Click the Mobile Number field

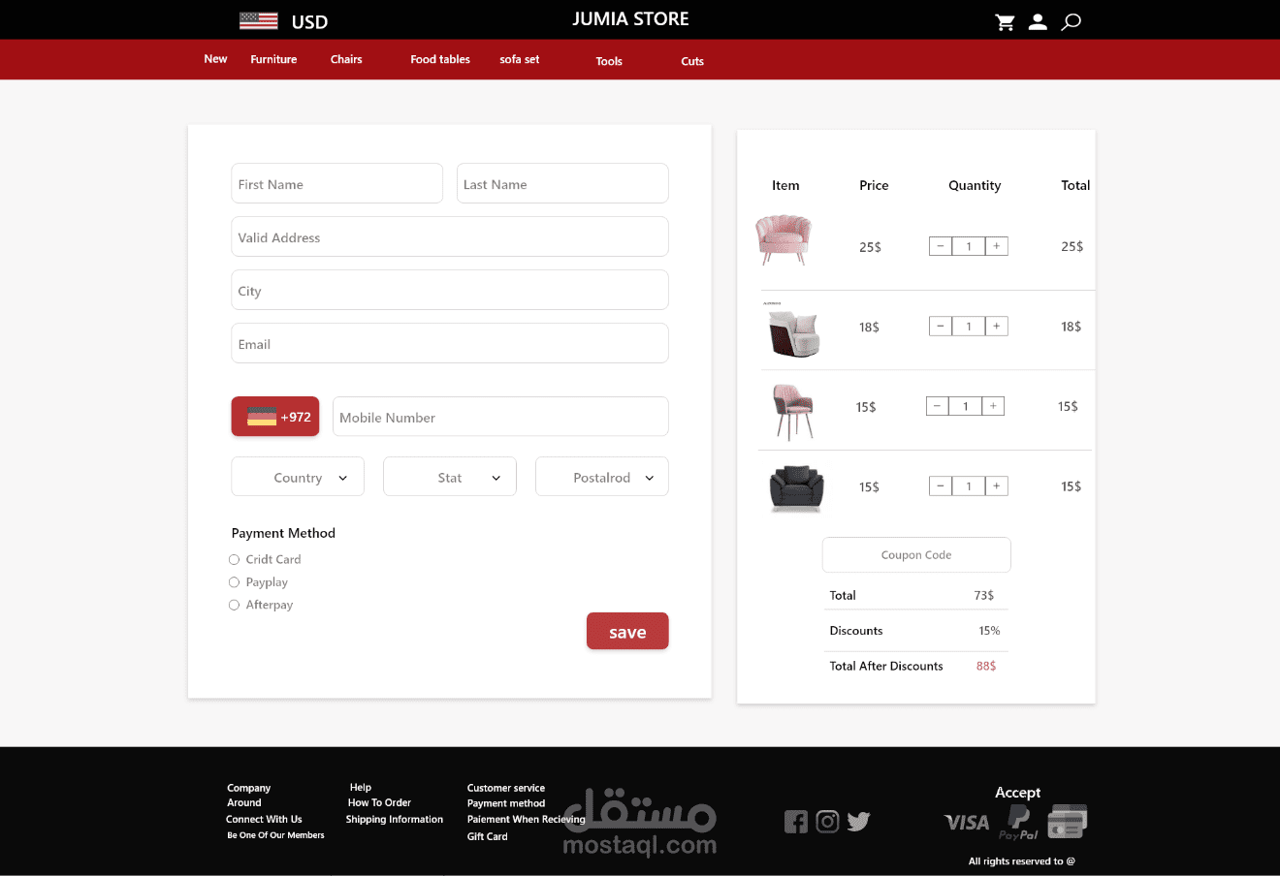coord(500,417)
